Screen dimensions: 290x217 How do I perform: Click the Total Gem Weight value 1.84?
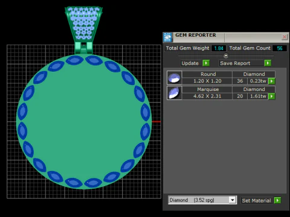[x=219, y=48]
